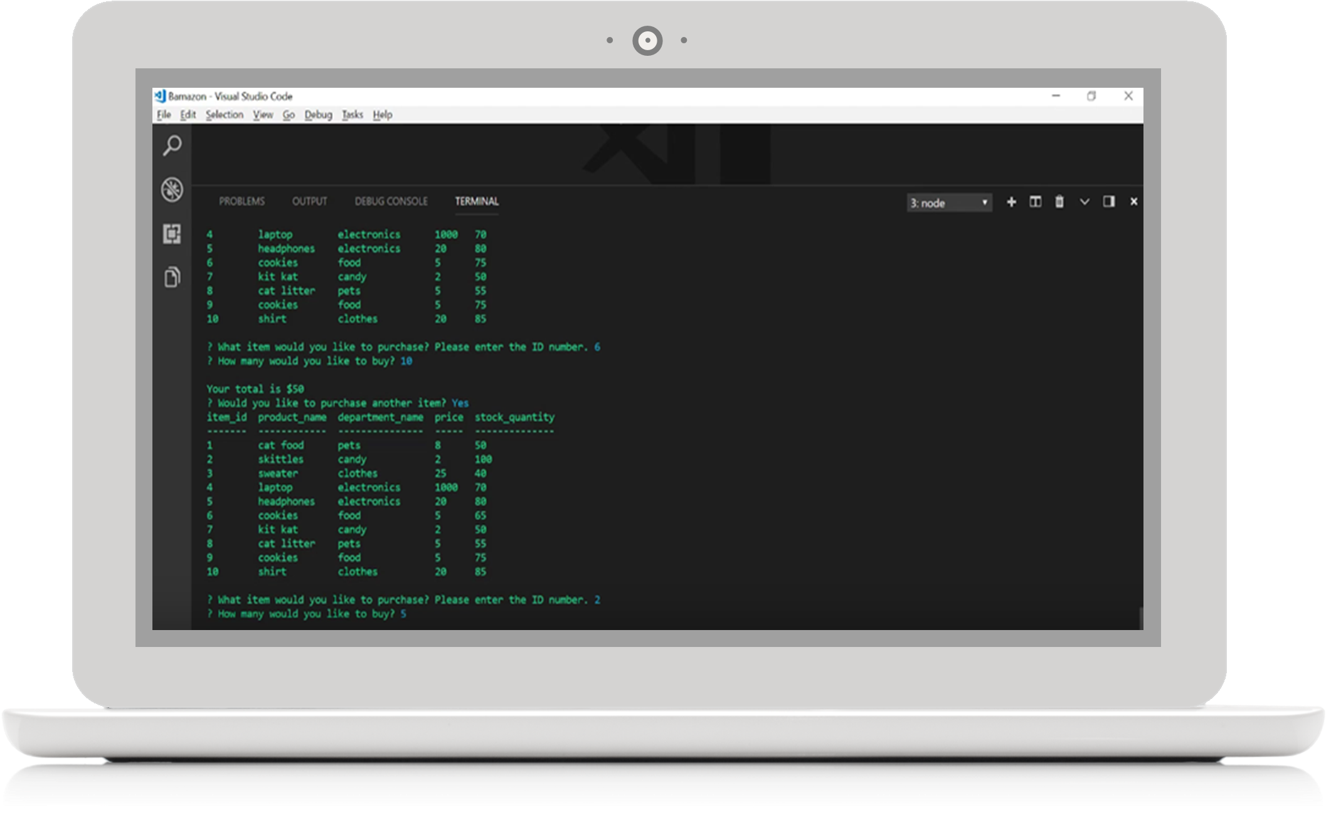Collapse the panel with chevron arrow
Viewport: 1326px width, 815px height.
(1085, 202)
